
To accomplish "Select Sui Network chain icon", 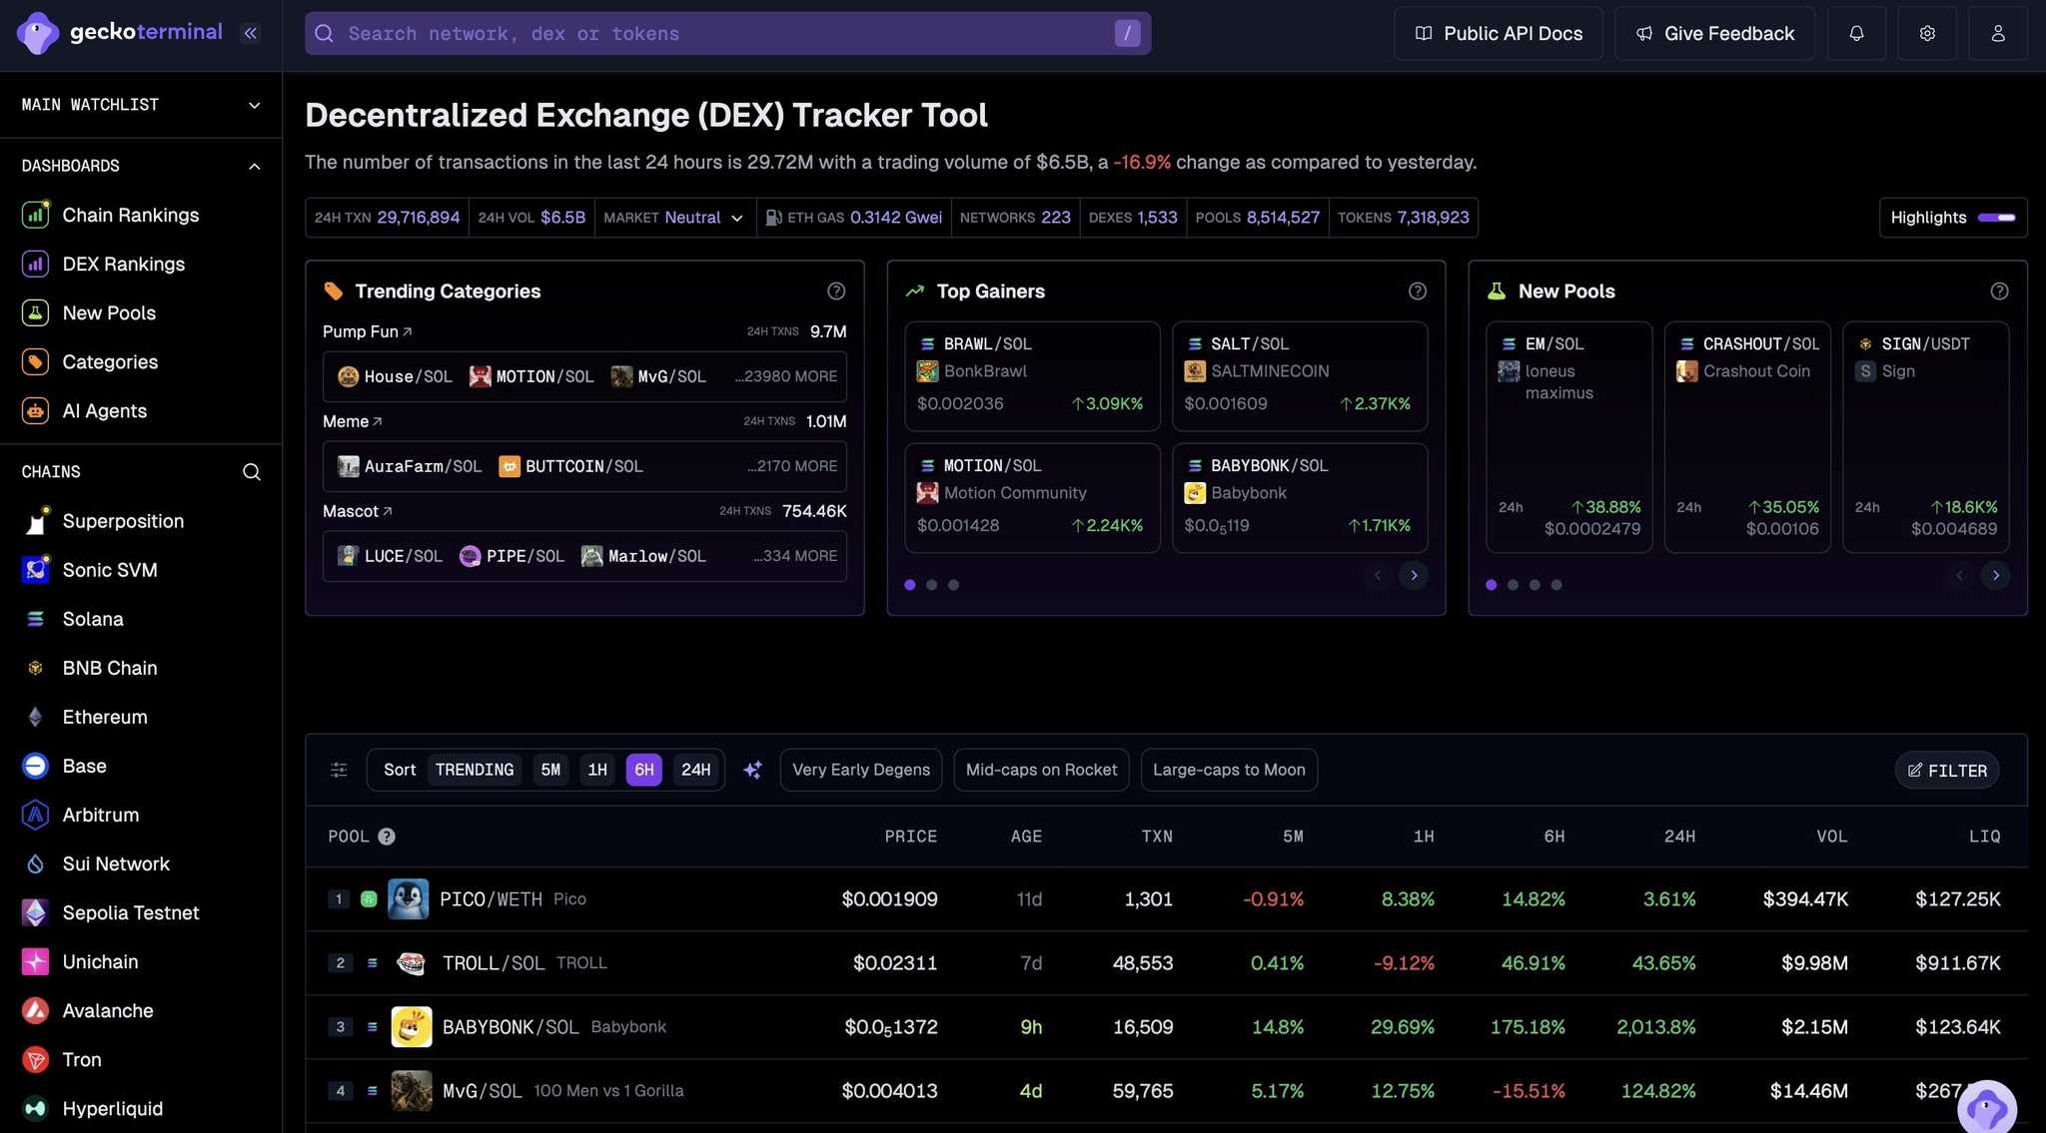I will 35,863.
